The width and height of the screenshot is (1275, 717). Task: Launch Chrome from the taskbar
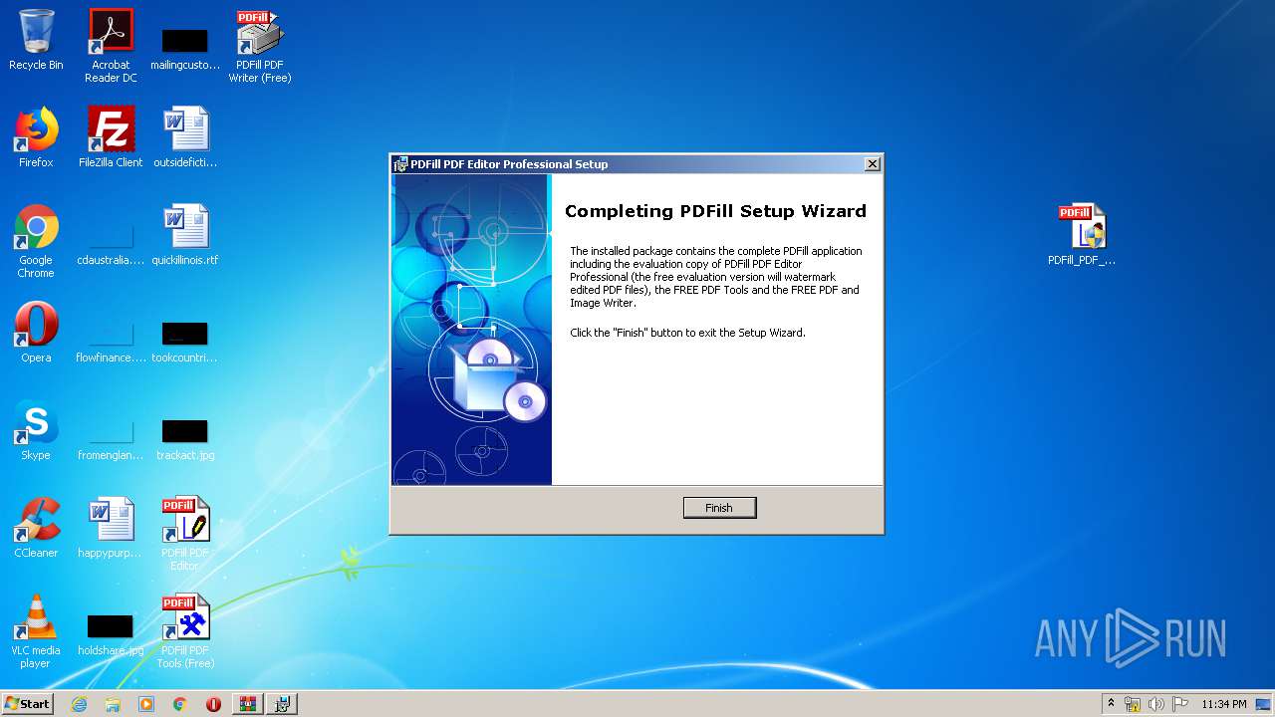pyautogui.click(x=179, y=704)
